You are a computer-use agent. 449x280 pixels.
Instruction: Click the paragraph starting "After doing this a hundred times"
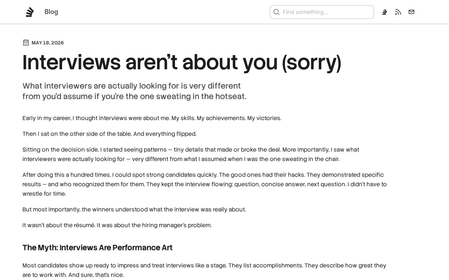(x=205, y=184)
